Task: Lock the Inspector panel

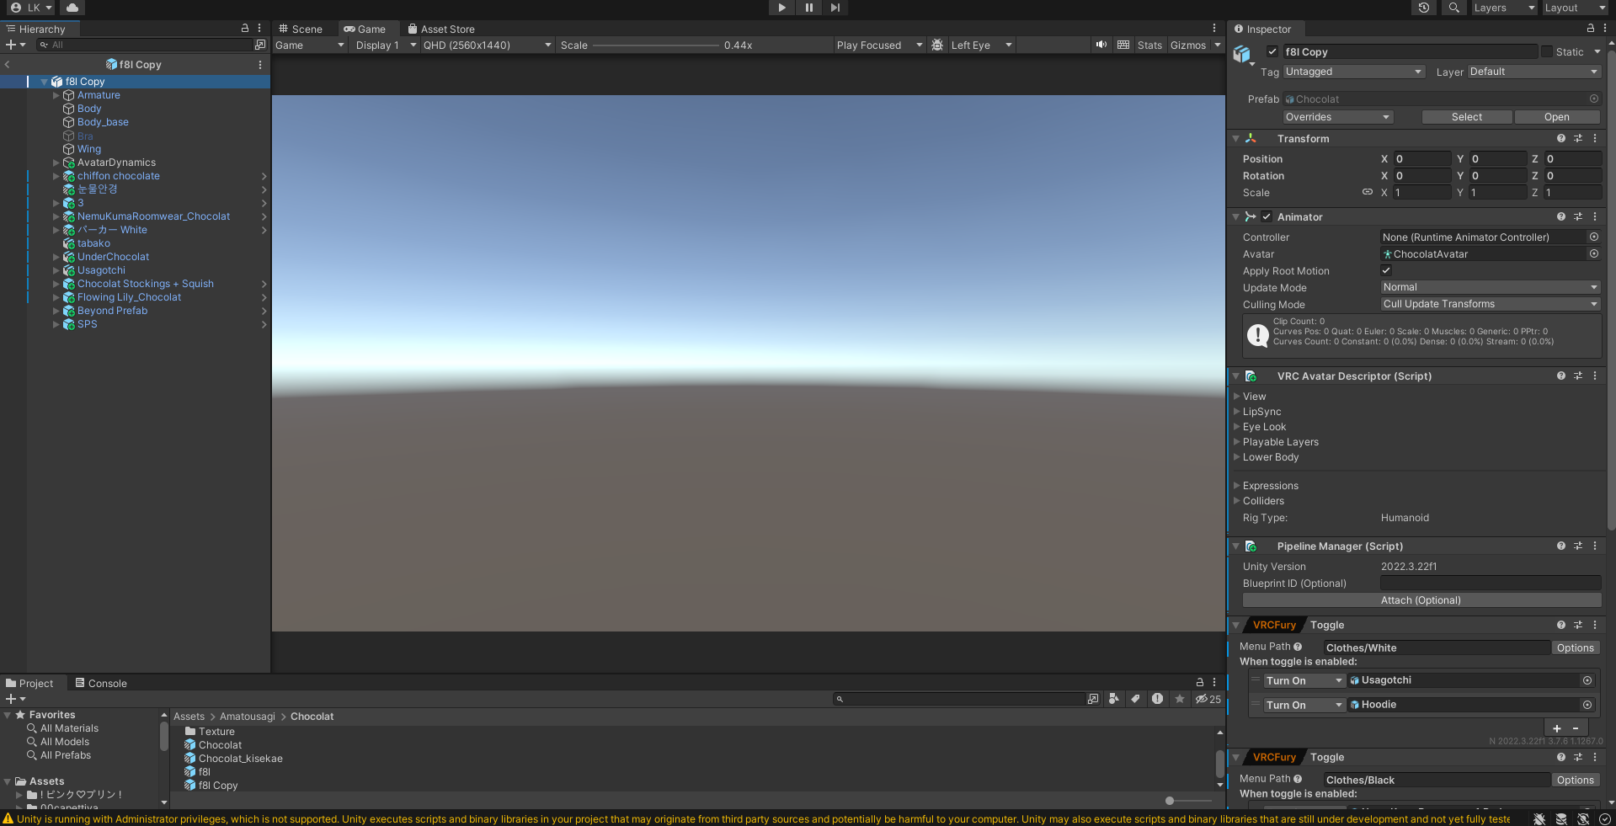Action: click(1591, 29)
